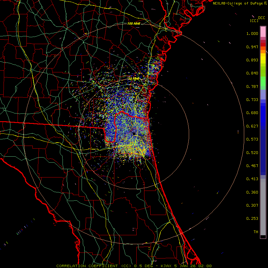Select the 0.733 legend value
Image resolution: width=268 pixels, height=268 pixels.
(x=252, y=100)
